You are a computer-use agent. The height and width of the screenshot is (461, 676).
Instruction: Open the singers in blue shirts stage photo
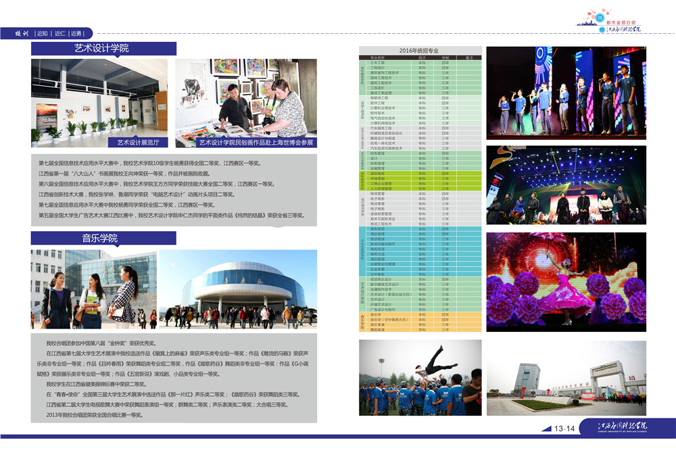pos(566,92)
